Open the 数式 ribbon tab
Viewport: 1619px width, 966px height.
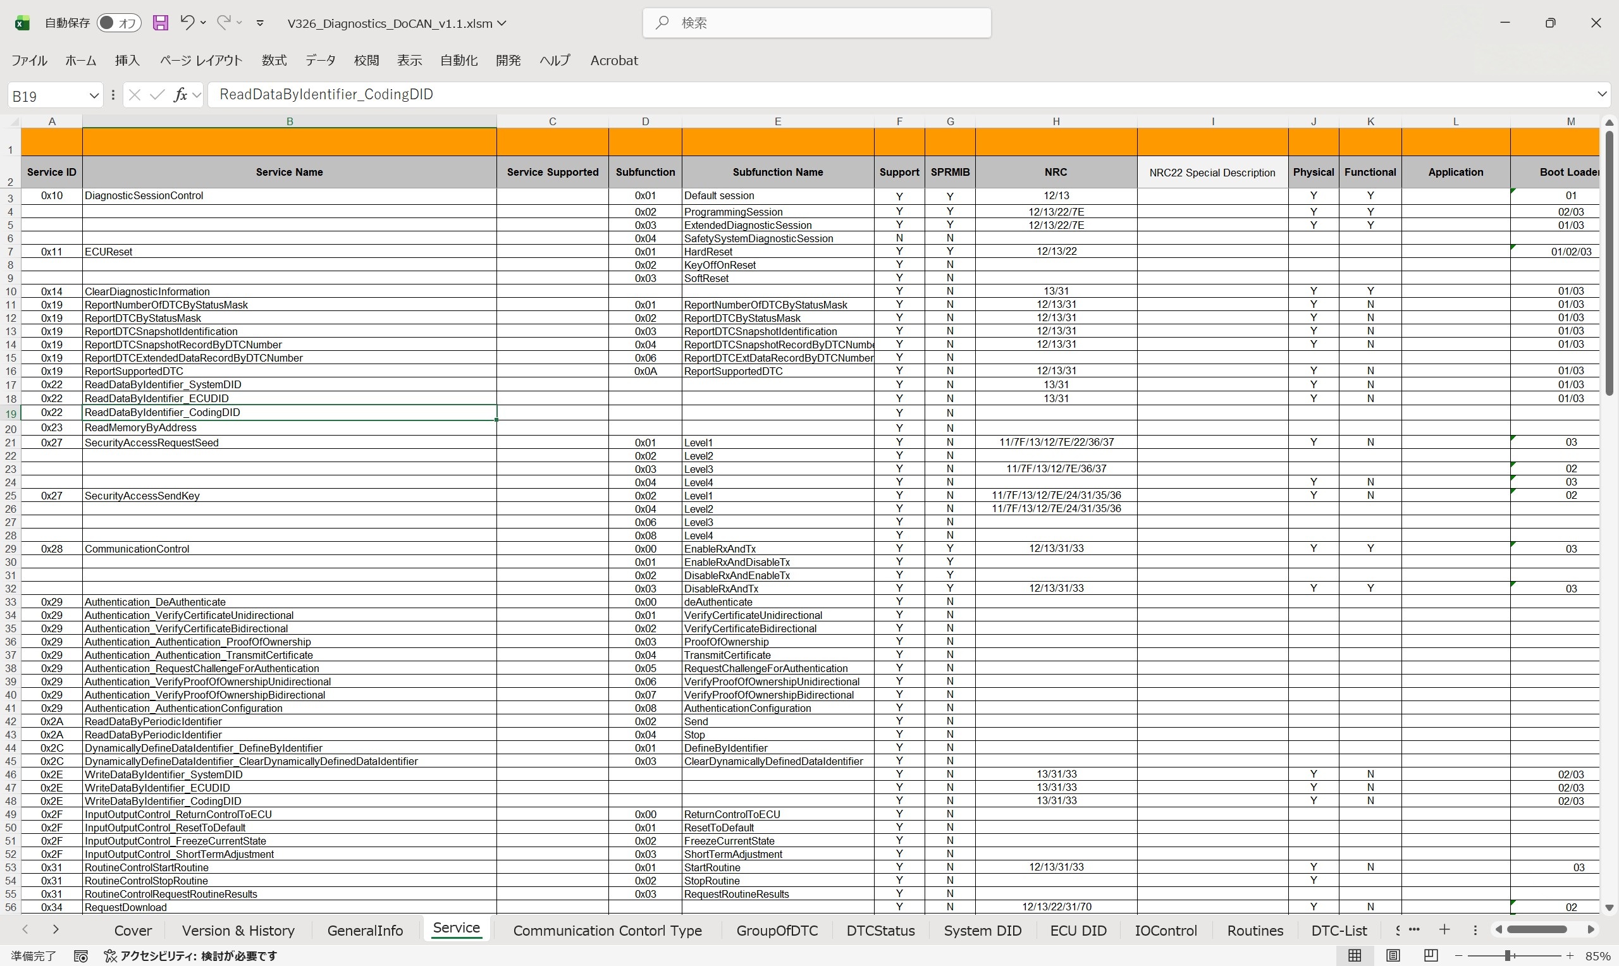(x=274, y=61)
